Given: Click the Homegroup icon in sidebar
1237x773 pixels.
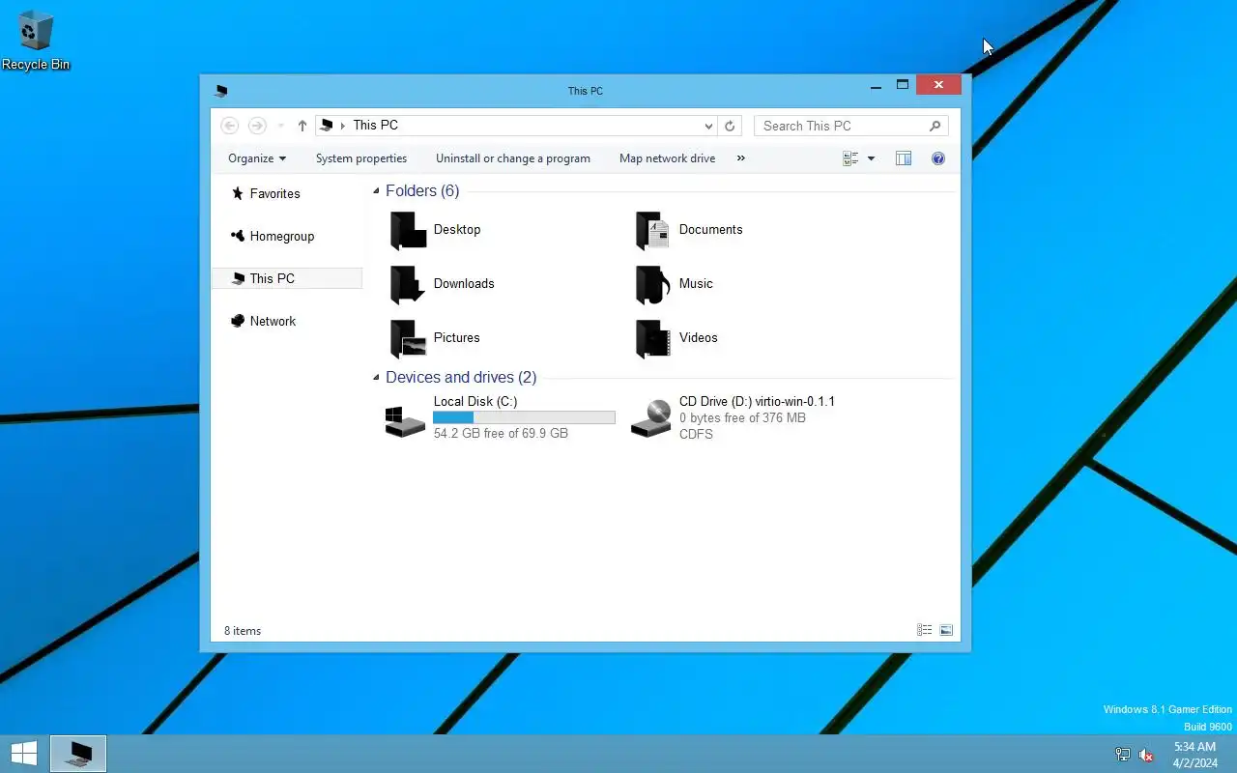Looking at the screenshot, I should [238, 236].
